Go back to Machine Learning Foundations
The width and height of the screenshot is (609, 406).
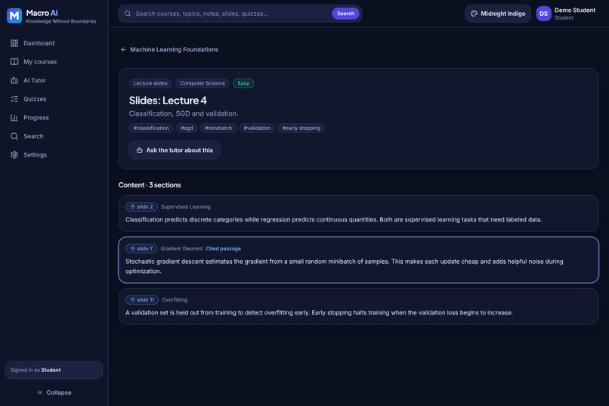click(169, 49)
